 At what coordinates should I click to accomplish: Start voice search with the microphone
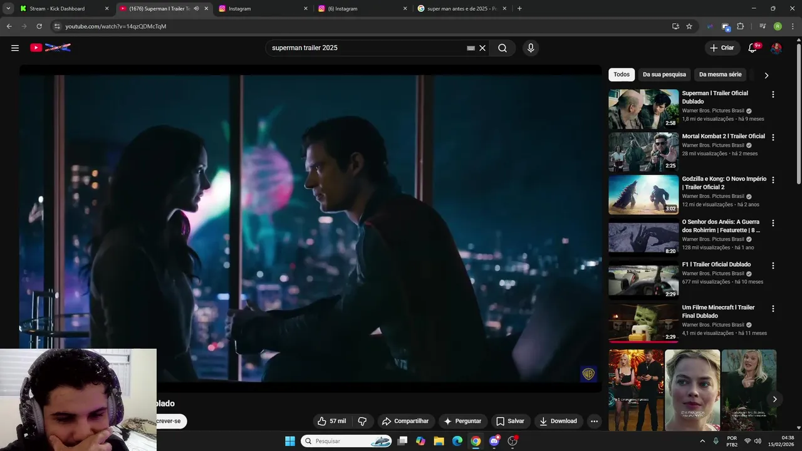coord(531,48)
